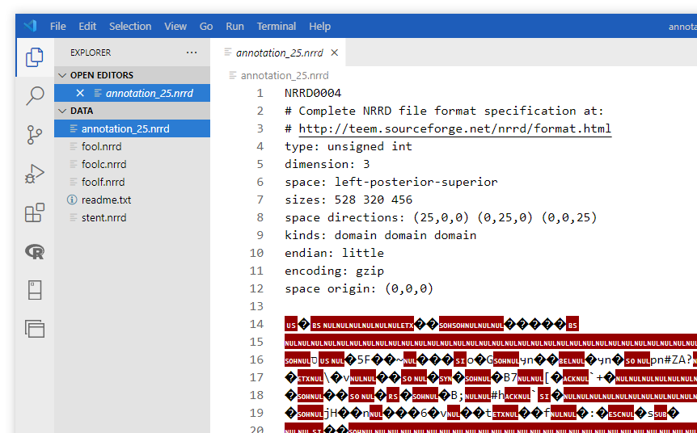697x433 pixels.
Task: Open the Run and Debug view
Action: 35,174
